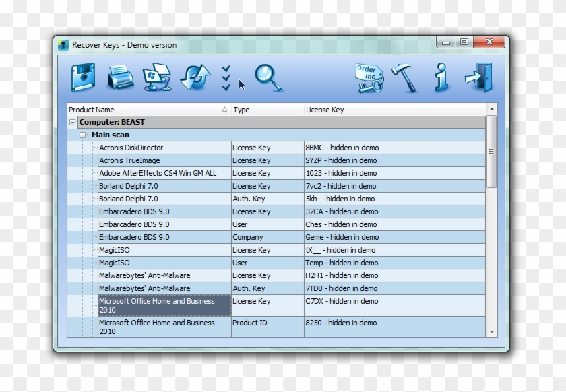The image size is (566, 392).
Task: Click the '7vc2 - hidden in demo' key
Action: tap(341, 186)
